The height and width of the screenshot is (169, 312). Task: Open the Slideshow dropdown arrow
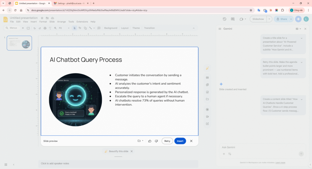(x=269, y=19)
